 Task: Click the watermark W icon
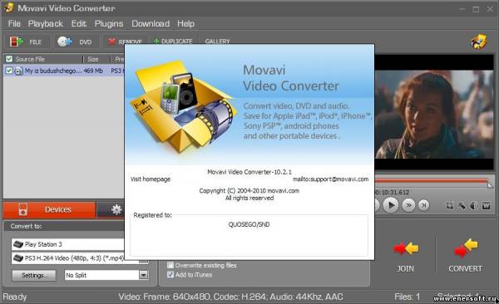pos(486,206)
